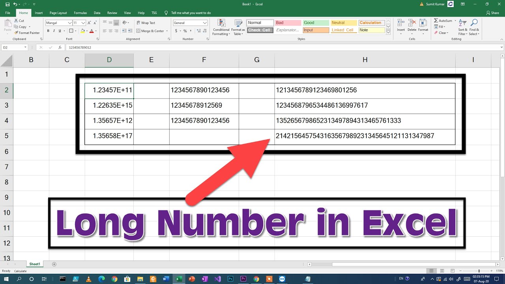
Task: Click the Format Painter brush
Action: coord(16,33)
